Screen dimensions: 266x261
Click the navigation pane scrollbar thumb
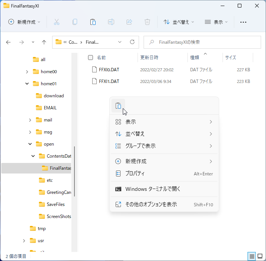[74, 171]
